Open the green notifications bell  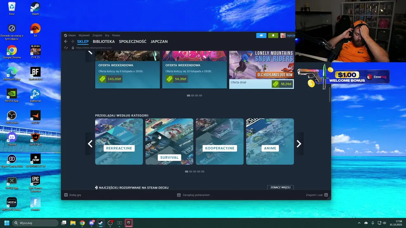click(x=273, y=35)
